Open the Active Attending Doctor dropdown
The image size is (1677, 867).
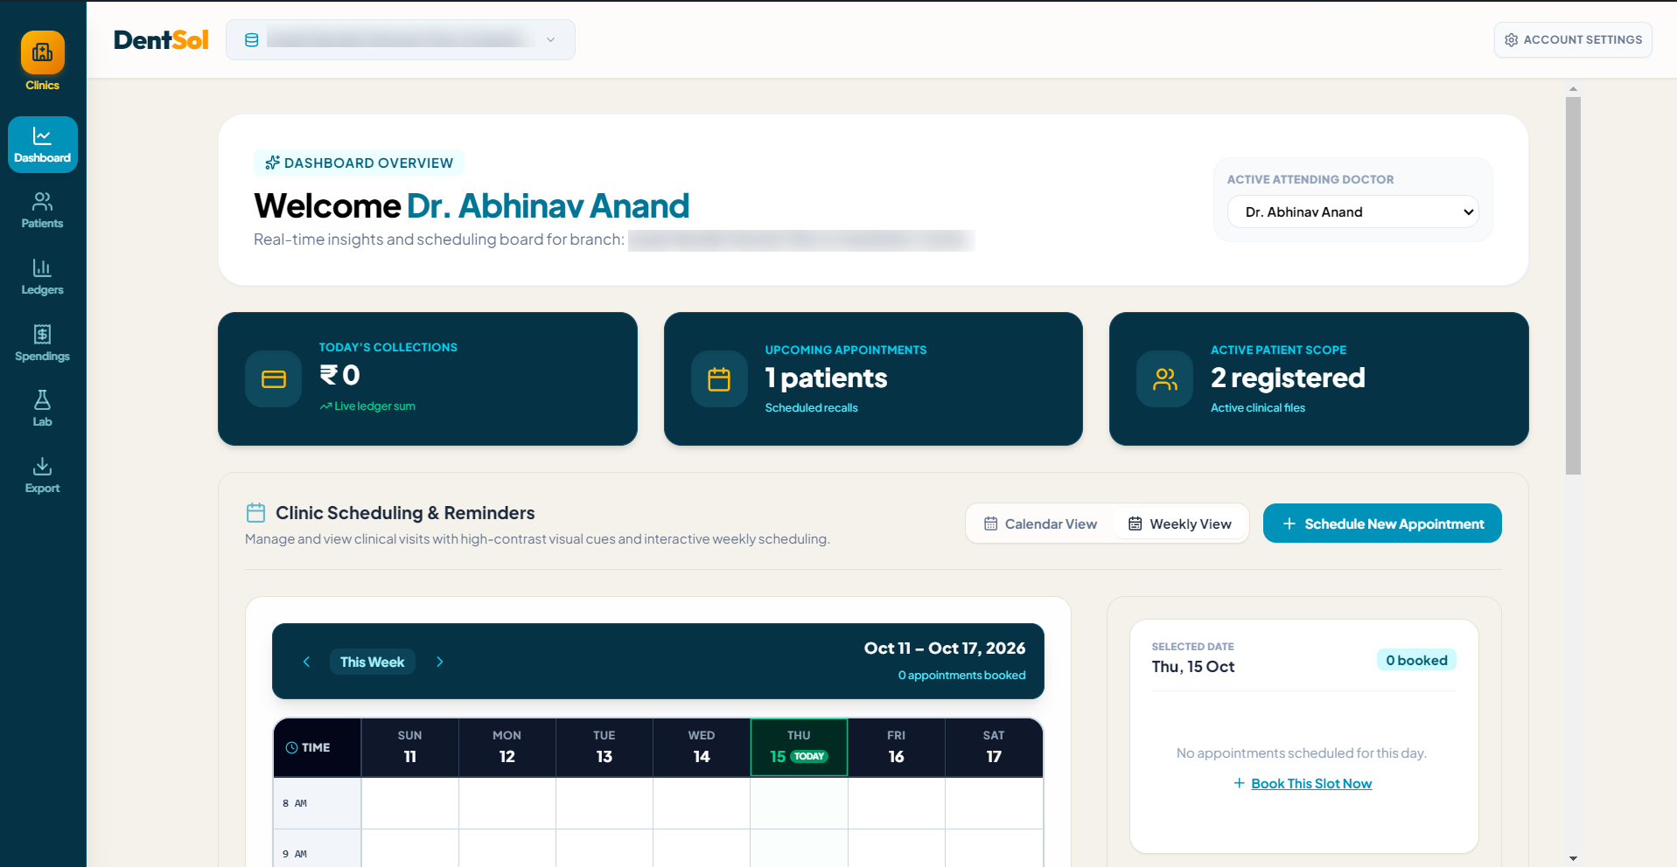1352,212
